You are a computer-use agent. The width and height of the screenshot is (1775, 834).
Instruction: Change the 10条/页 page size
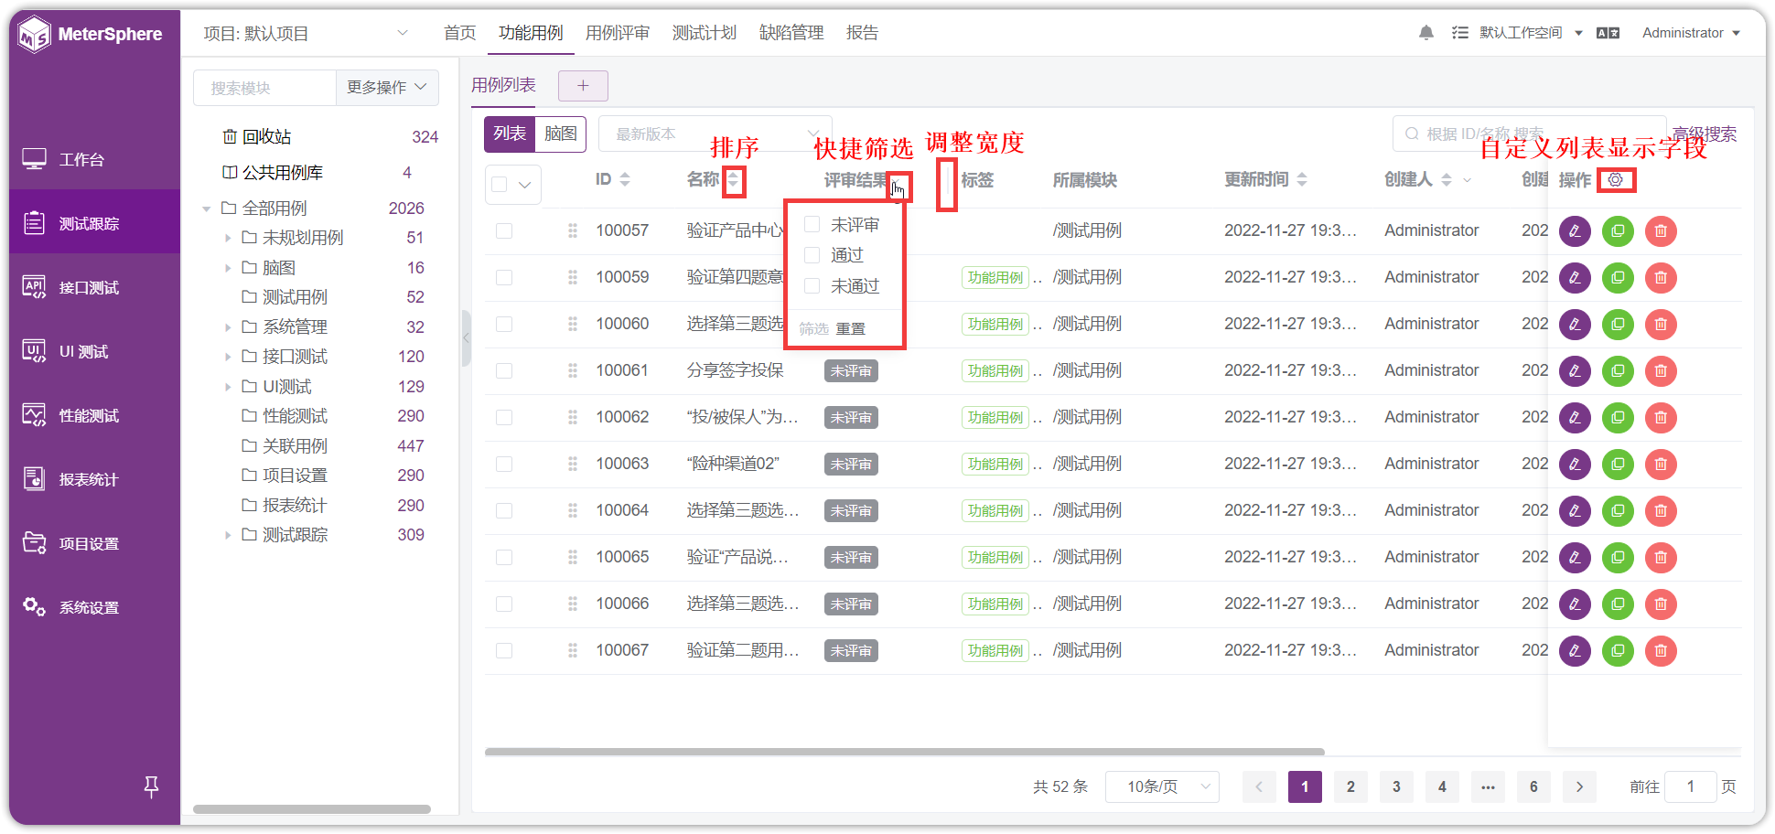(1162, 786)
